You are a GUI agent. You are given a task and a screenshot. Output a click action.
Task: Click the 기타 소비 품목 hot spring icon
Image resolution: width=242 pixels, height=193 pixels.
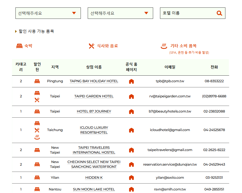click(163, 45)
